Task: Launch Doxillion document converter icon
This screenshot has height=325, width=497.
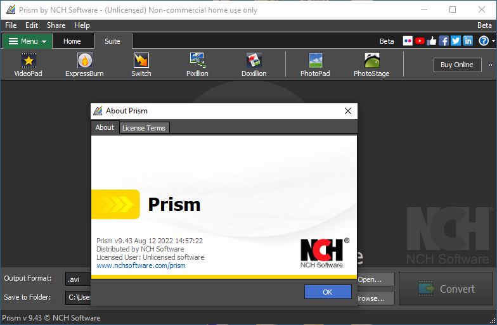Action: coord(254,65)
